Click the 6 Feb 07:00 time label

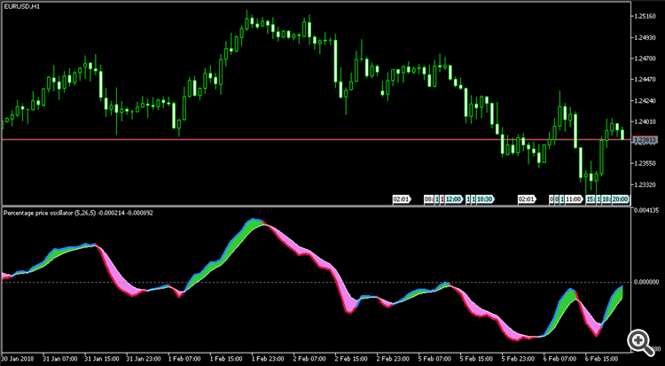pyautogui.click(x=559, y=358)
